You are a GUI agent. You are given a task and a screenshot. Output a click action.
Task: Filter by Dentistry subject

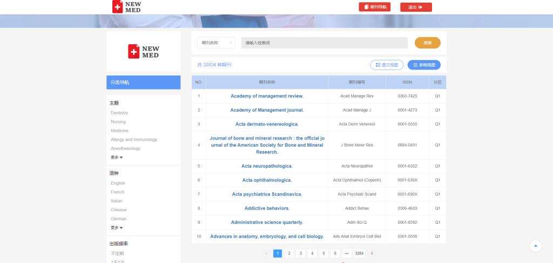coord(119,113)
